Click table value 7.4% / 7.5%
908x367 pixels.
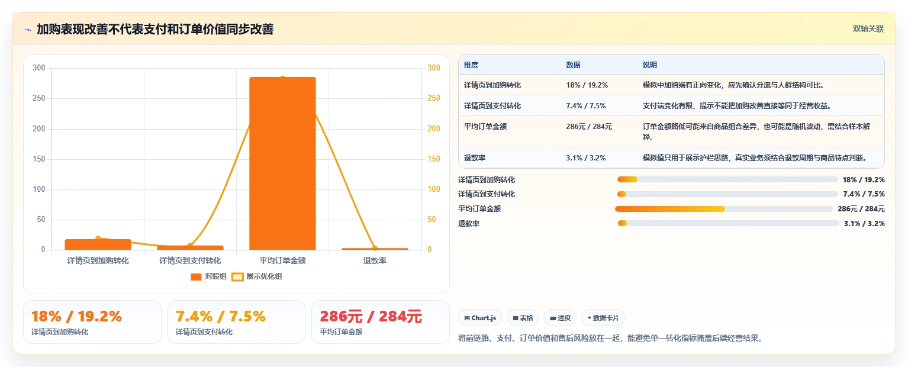[585, 106]
